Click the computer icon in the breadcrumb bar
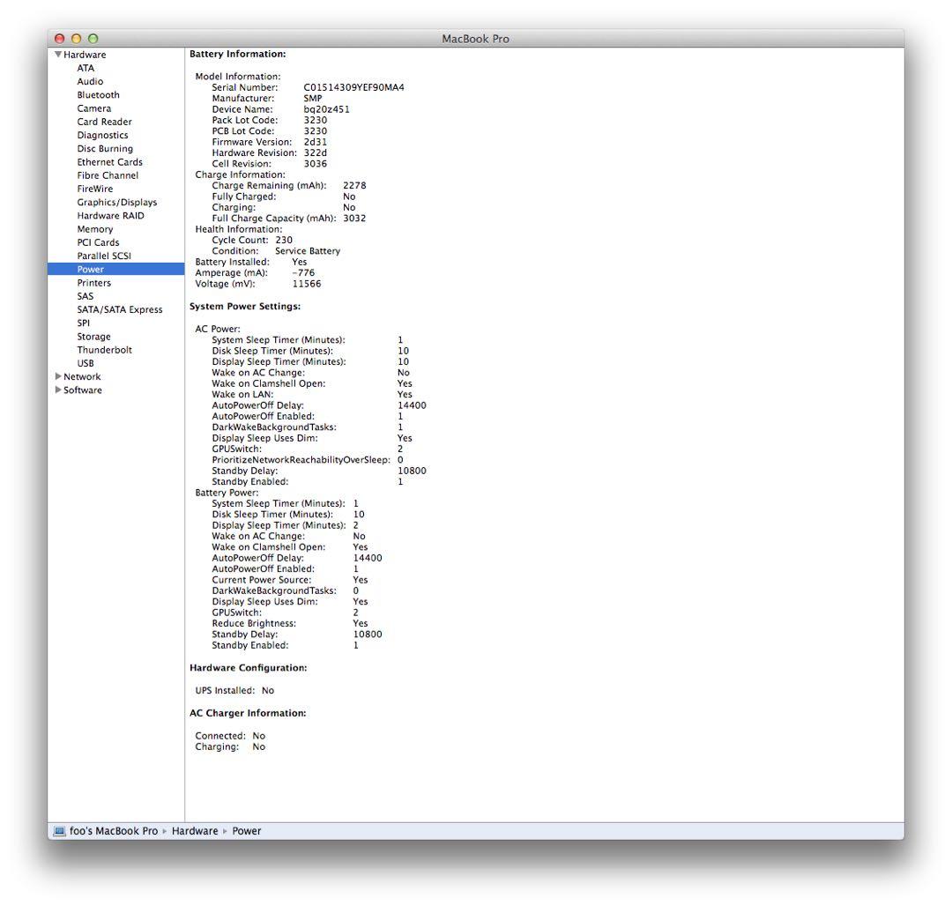The width and height of the screenshot is (952, 906). click(56, 830)
